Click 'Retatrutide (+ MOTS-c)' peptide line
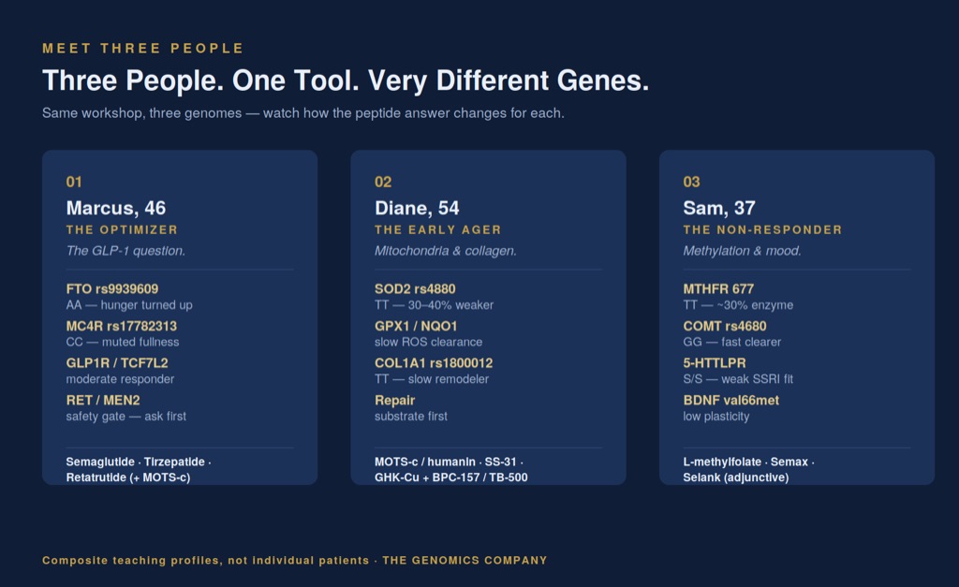The width and height of the screenshot is (959, 587). pyautogui.click(x=127, y=477)
